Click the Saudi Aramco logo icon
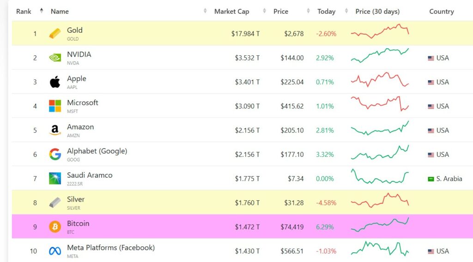The width and height of the screenshot is (473, 262). (x=55, y=179)
